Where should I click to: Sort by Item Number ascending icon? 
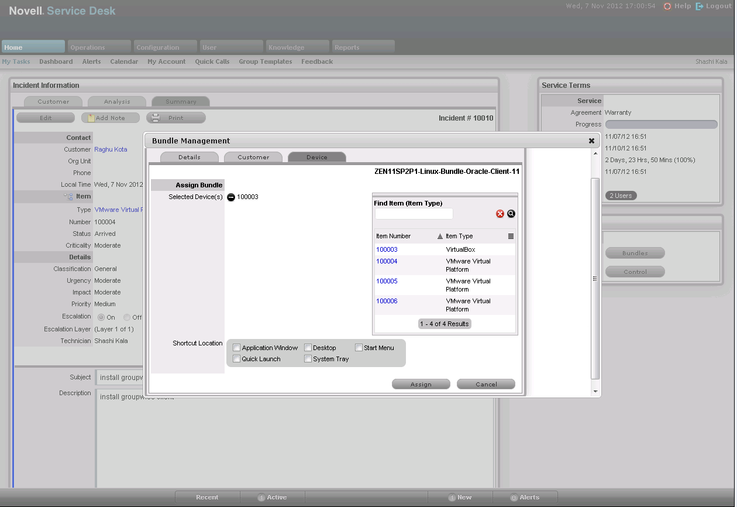(x=440, y=237)
